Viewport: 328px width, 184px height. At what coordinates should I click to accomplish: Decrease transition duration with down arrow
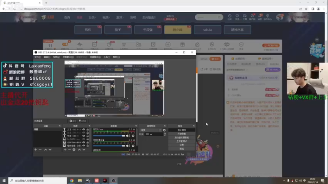point(165,135)
